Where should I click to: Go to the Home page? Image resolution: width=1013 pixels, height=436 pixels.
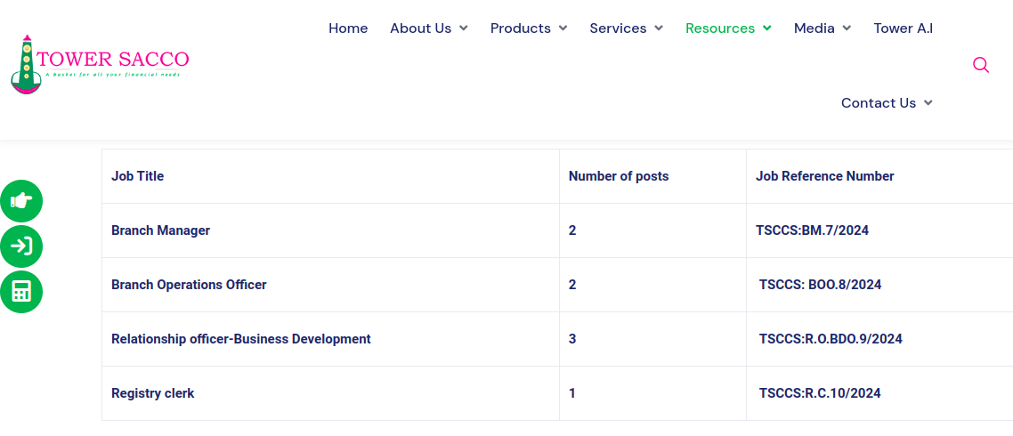(348, 28)
